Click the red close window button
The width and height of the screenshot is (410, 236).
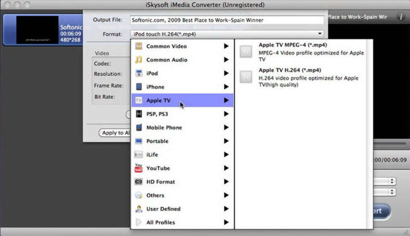[8, 4]
